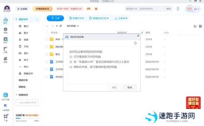The width and height of the screenshot is (204, 126).
Task: Open 我的分享 section
Action: (x=23, y=80)
